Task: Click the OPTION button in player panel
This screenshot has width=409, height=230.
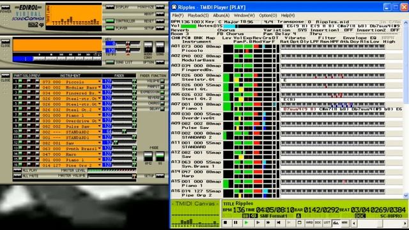Action: point(160,63)
